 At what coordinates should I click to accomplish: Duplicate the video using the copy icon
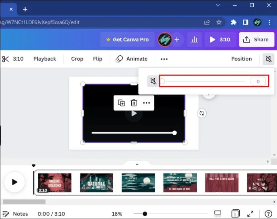coord(121,103)
